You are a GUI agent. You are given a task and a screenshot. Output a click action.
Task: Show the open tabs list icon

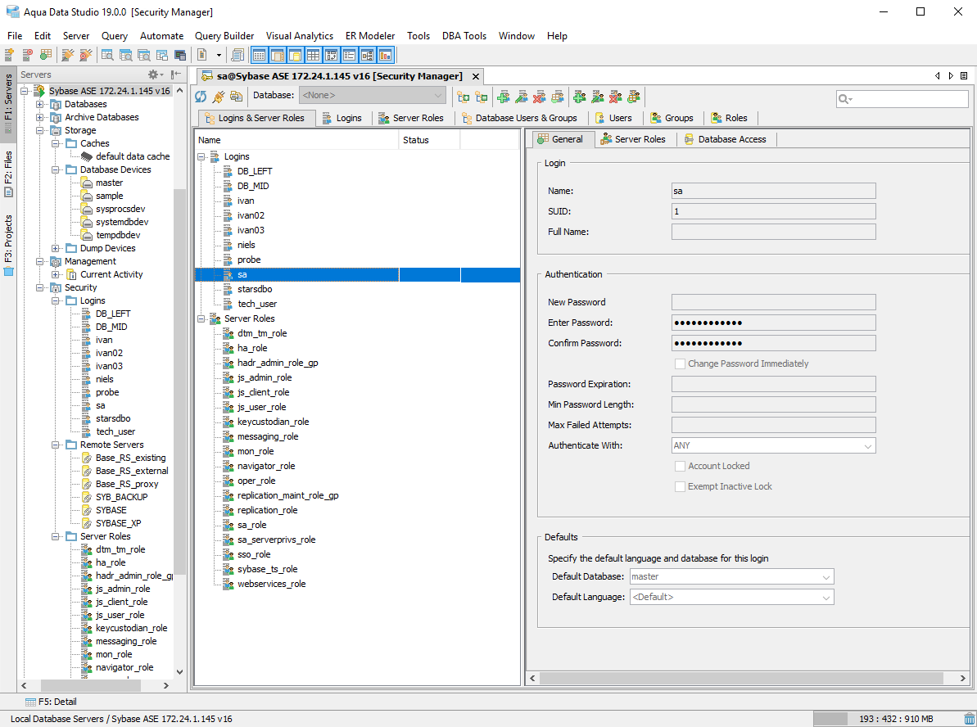point(964,76)
